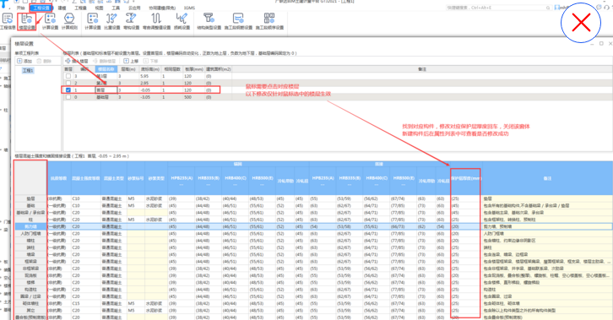Select the 构造柱 row header
The image size is (613, 320).
click(x=30, y=290)
